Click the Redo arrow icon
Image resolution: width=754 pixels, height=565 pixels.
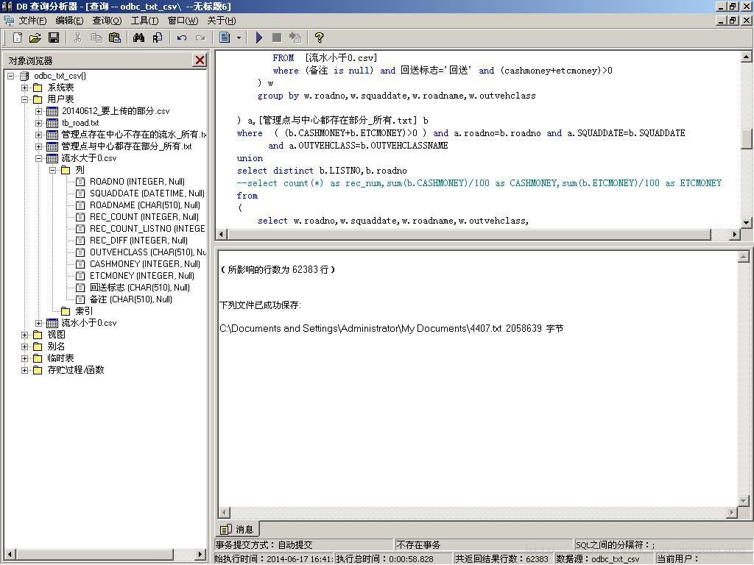coord(200,38)
